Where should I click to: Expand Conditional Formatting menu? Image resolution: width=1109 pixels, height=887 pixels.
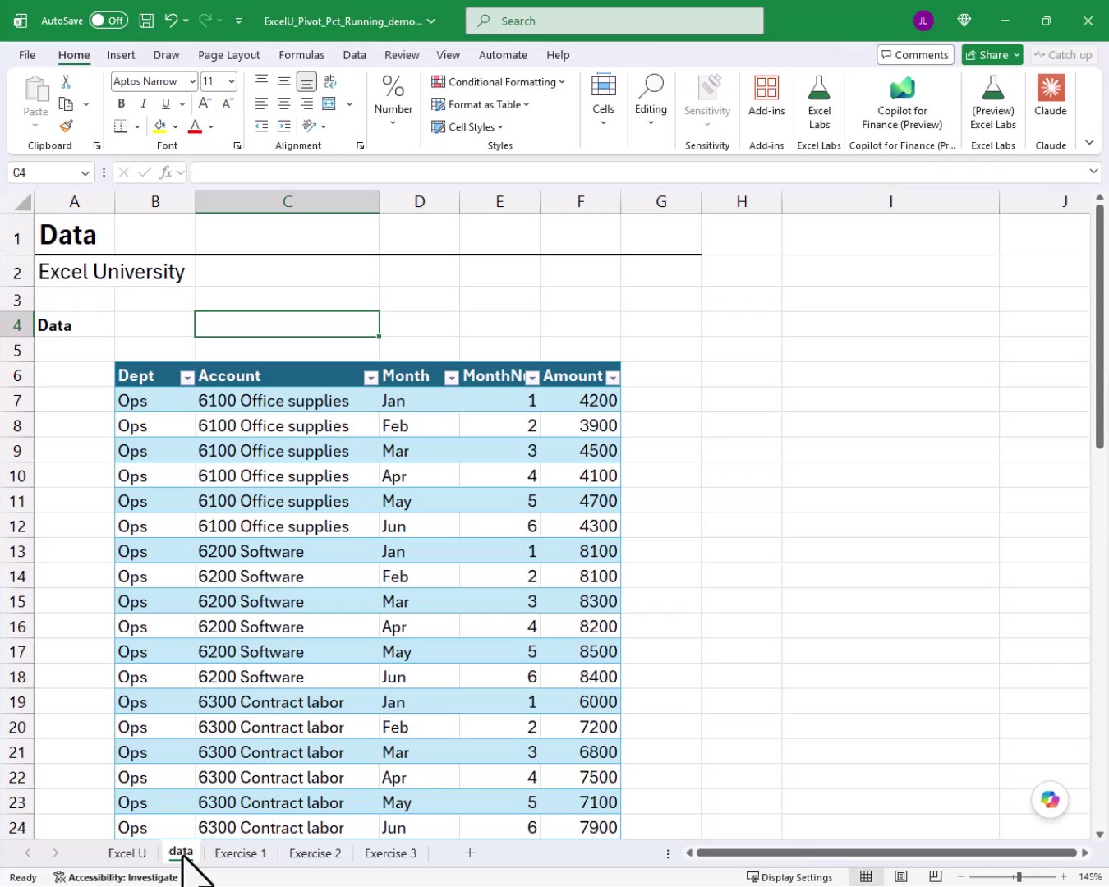(498, 82)
